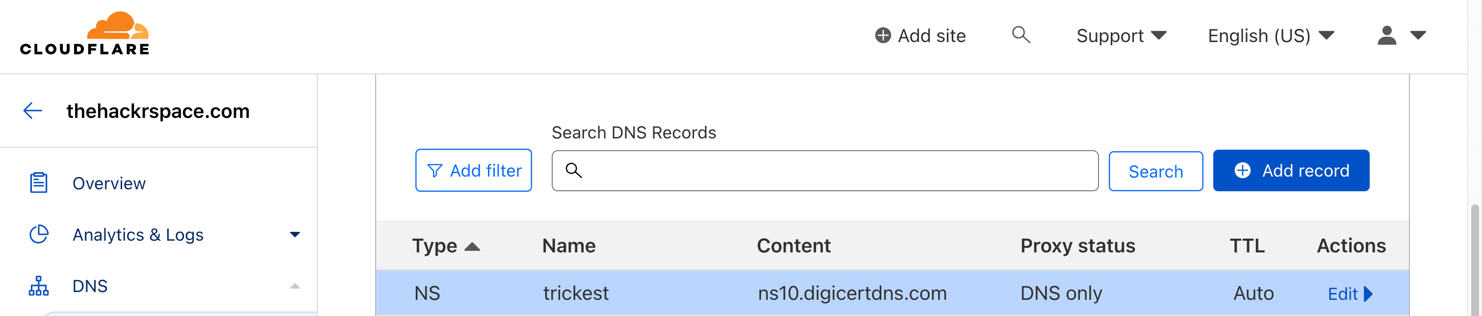
Task: Edit the trickest NS record
Action: 1350,293
